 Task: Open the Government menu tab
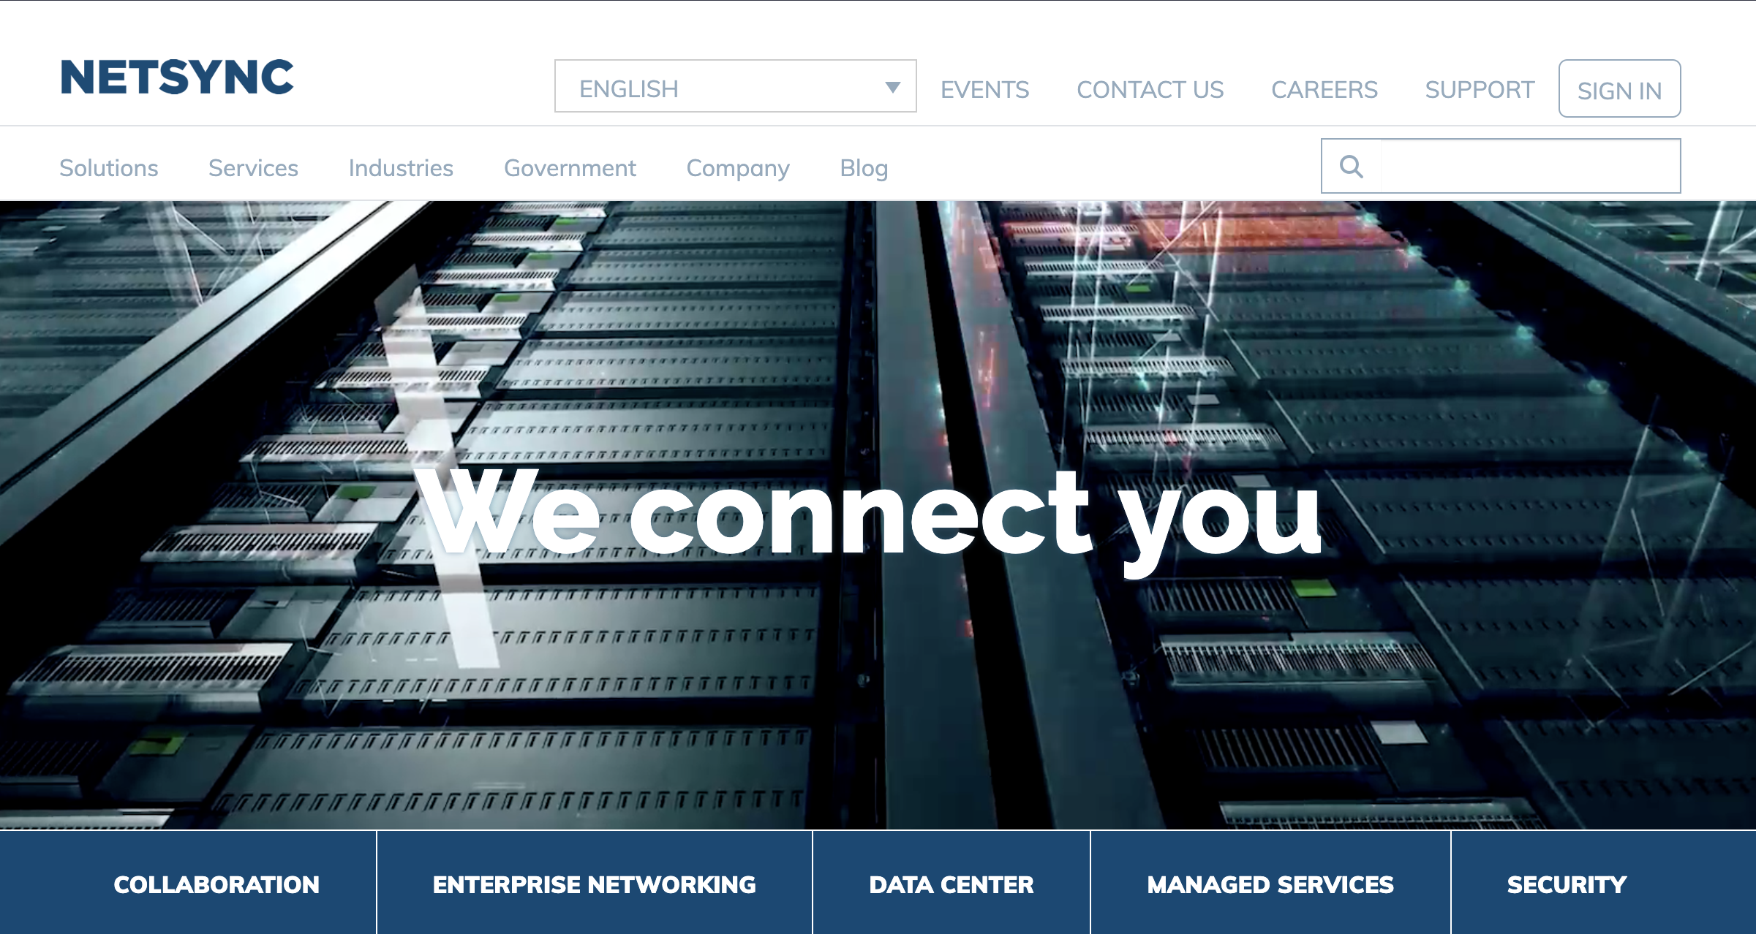pos(569,168)
